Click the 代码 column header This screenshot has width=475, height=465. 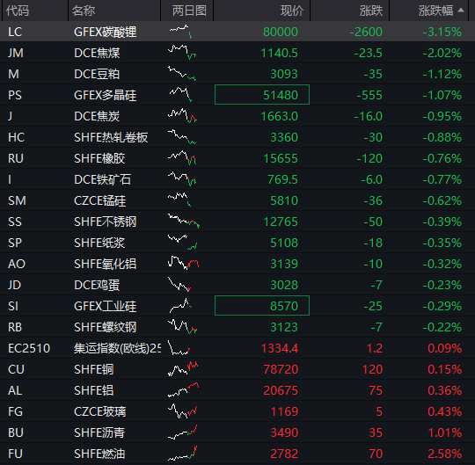coord(18,11)
